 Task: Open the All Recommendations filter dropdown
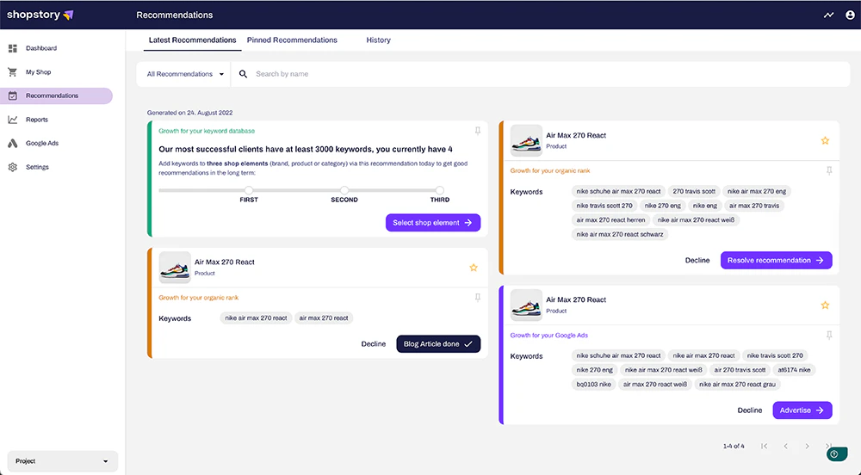coord(185,74)
